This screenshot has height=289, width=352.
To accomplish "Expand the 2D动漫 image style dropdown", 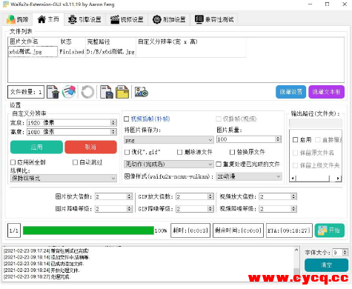I will [249, 176].
